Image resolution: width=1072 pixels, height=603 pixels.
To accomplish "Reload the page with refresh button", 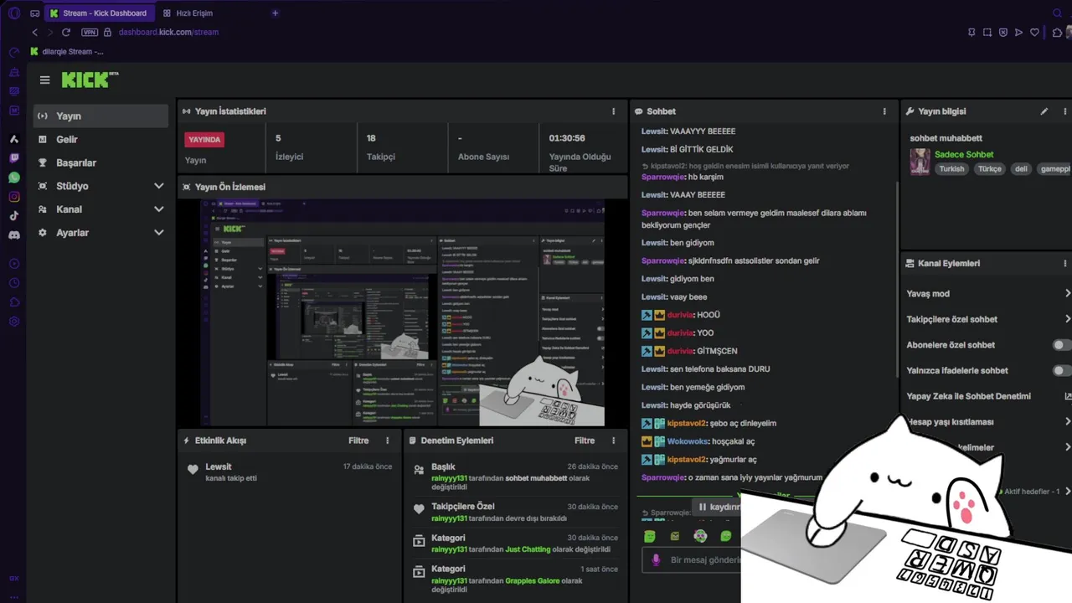I will (66, 32).
